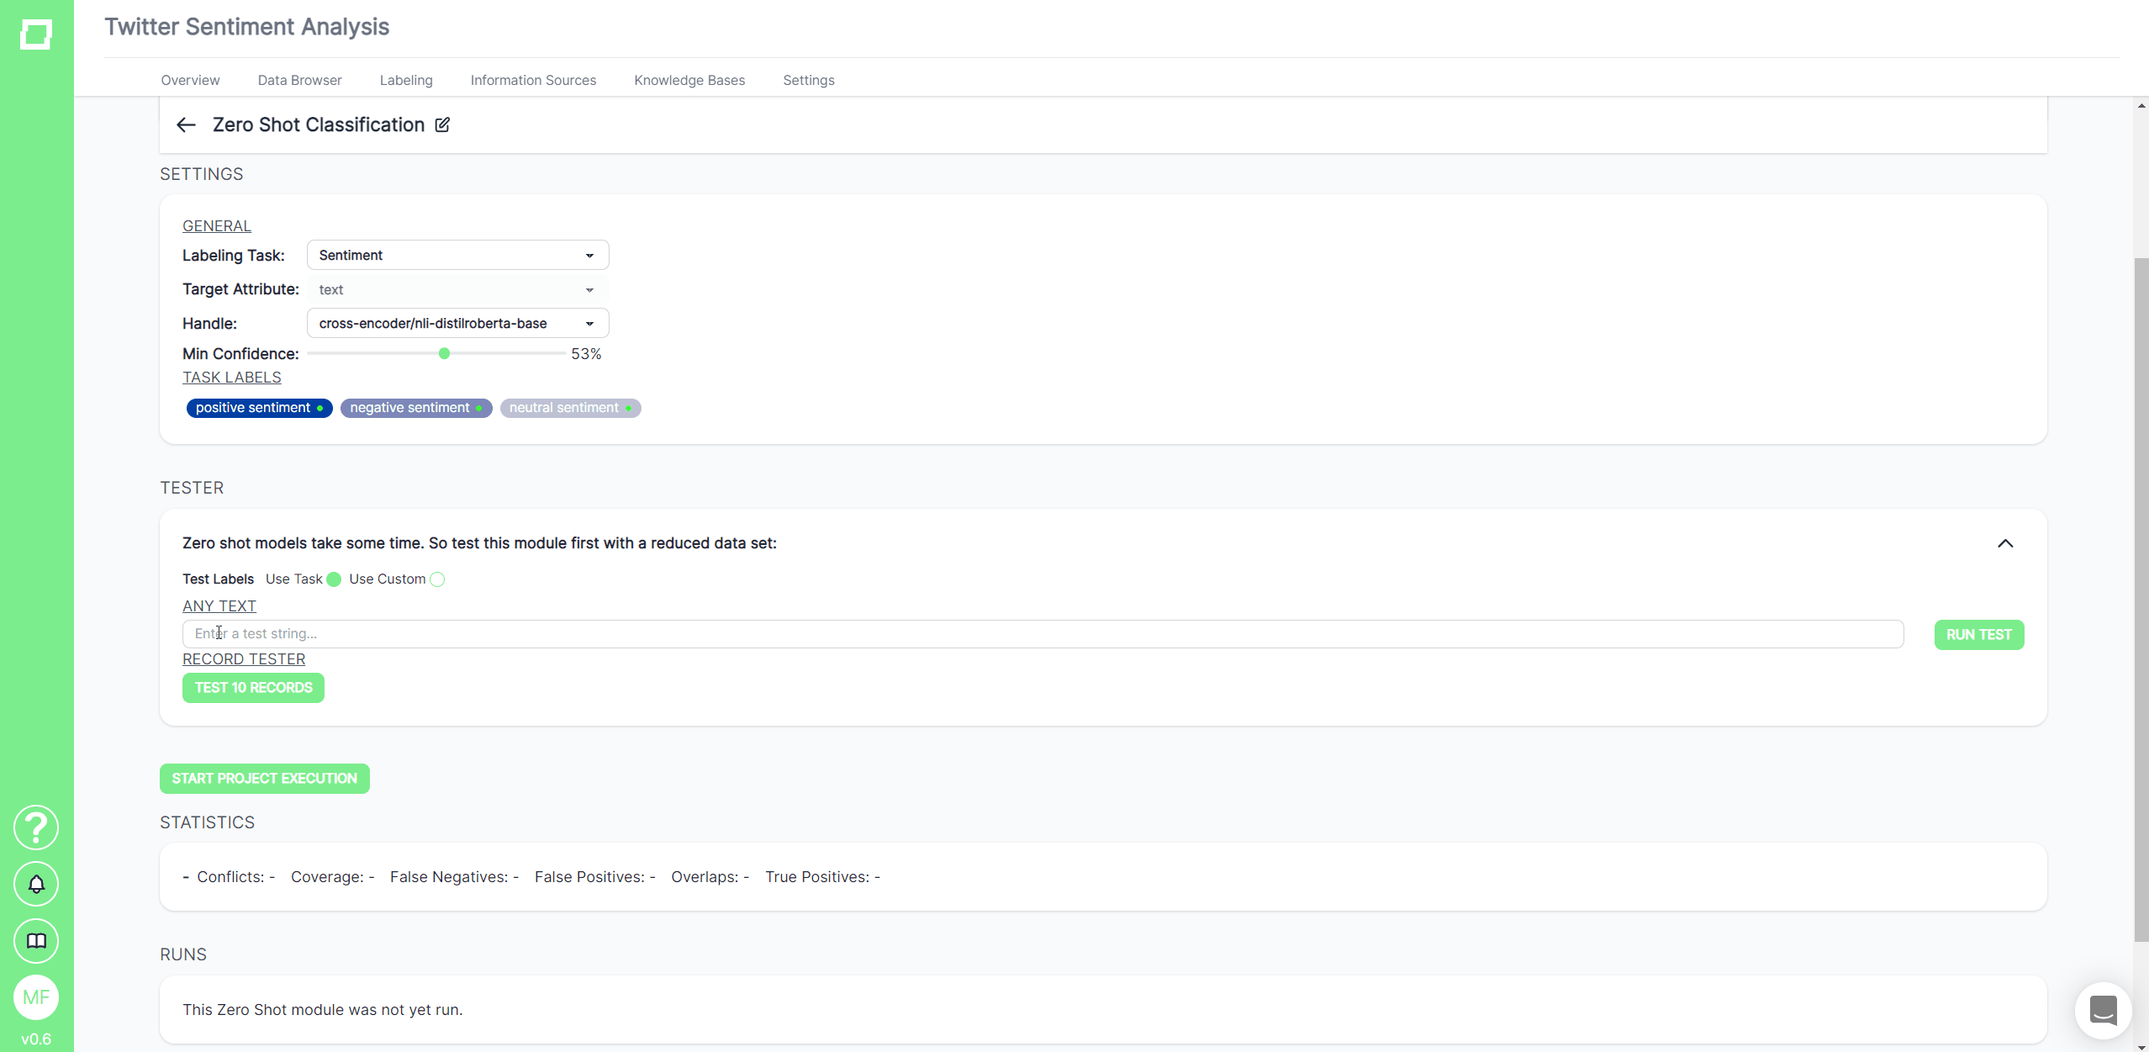Go to the Knowledge Bases tab
The height and width of the screenshot is (1052, 2149).
tap(689, 80)
